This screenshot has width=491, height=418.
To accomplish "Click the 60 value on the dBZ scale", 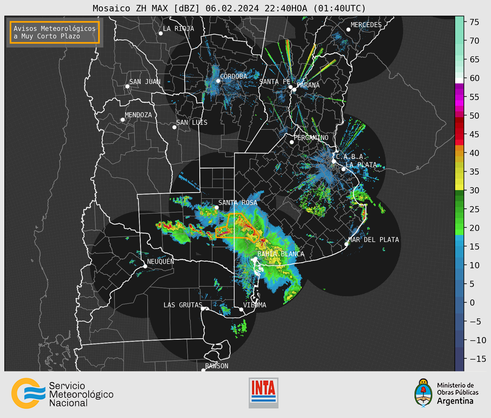I will point(474,78).
